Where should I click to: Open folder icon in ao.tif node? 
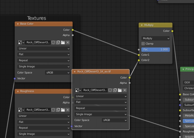pos(120,90)
